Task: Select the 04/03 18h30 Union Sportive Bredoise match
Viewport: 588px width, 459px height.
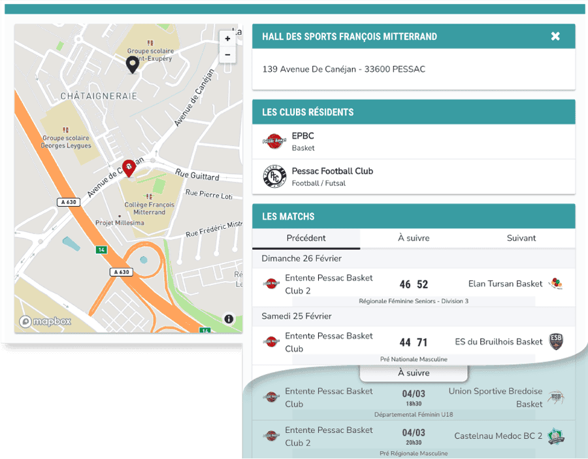Action: (x=414, y=398)
